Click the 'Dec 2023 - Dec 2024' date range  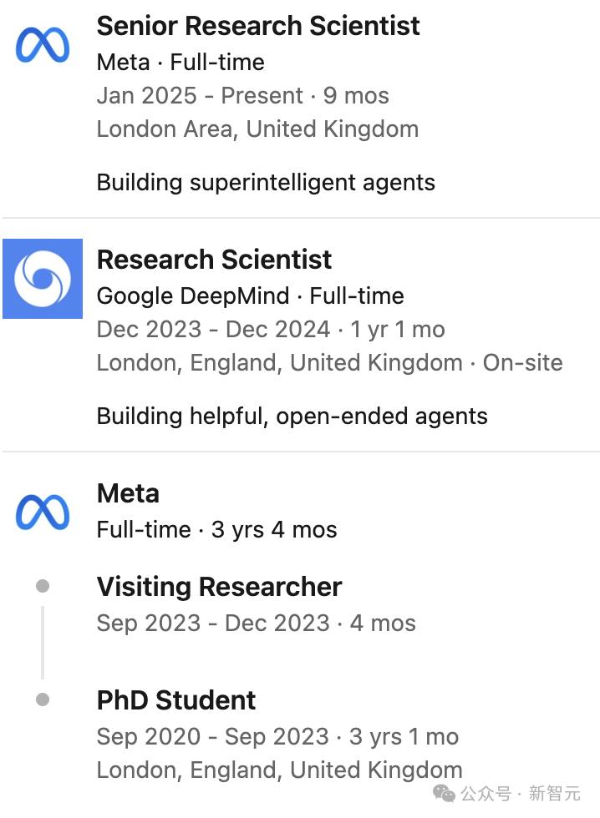213,329
